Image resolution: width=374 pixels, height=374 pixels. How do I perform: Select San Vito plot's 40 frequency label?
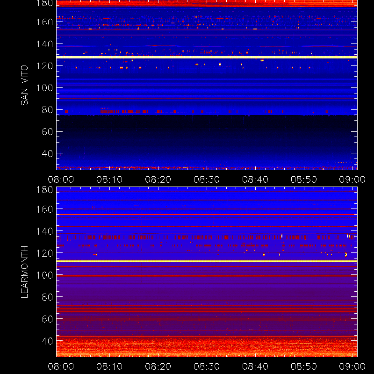(x=47, y=154)
